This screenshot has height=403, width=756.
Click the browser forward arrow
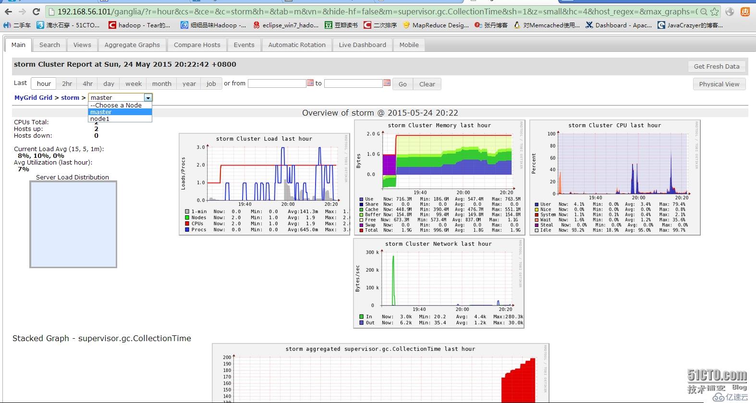(x=22, y=12)
